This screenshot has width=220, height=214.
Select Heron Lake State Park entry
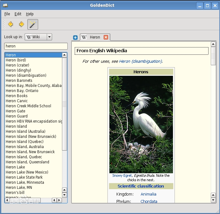click(x=24, y=177)
